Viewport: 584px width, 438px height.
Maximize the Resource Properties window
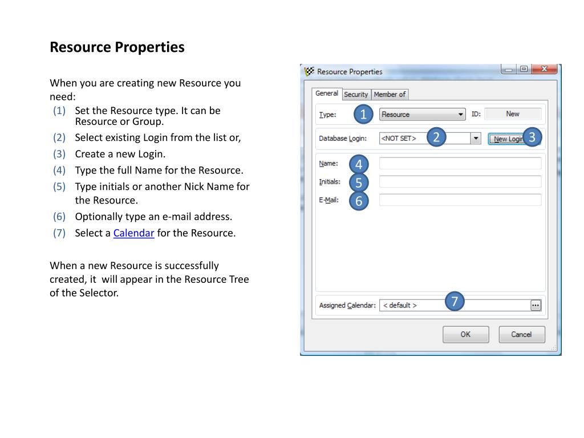coord(524,69)
